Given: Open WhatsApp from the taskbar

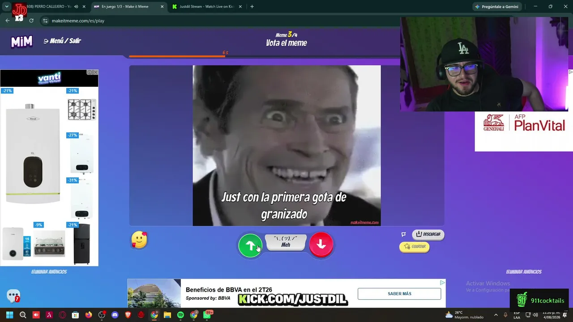Looking at the screenshot, I should point(207,315).
